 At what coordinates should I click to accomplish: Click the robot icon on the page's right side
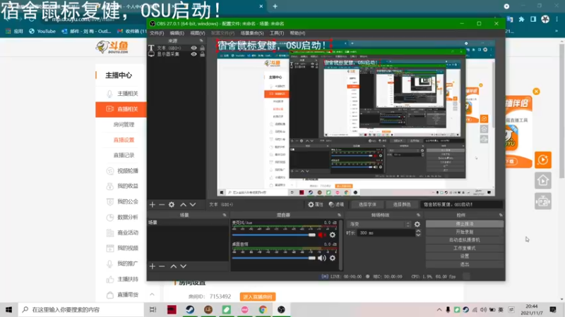(x=543, y=201)
